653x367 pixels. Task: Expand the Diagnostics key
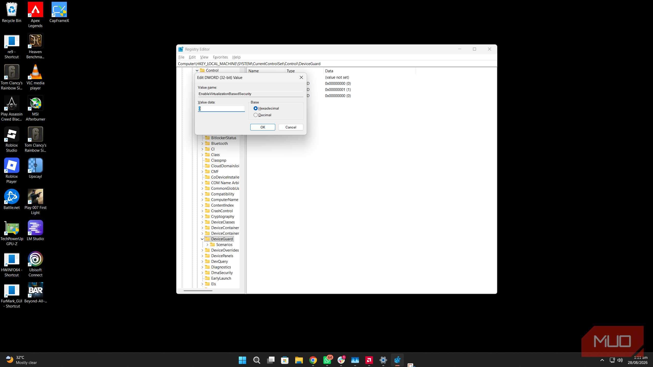click(202, 267)
